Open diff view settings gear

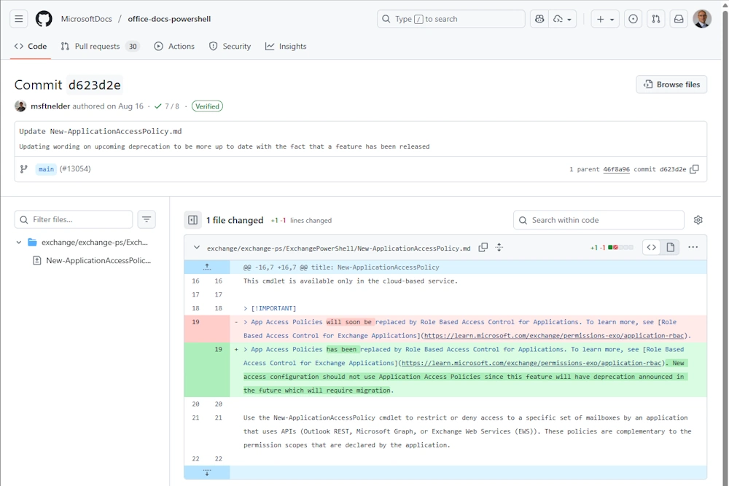tap(698, 220)
